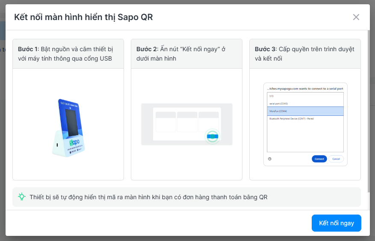Screen dimensions: 375x241
Task: Click the "Kết nối ngay" button
Action: coord(336,223)
